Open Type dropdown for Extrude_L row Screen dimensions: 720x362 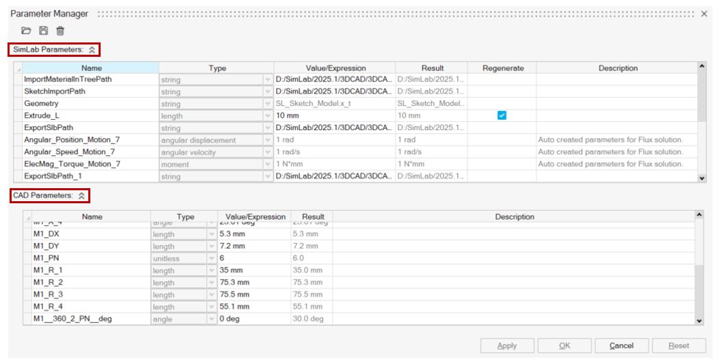pyautogui.click(x=267, y=116)
